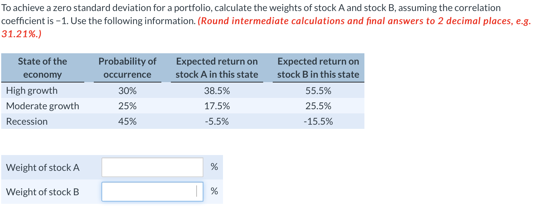Select the 38.5% return value for stock A
535x211 pixels.
(217, 91)
